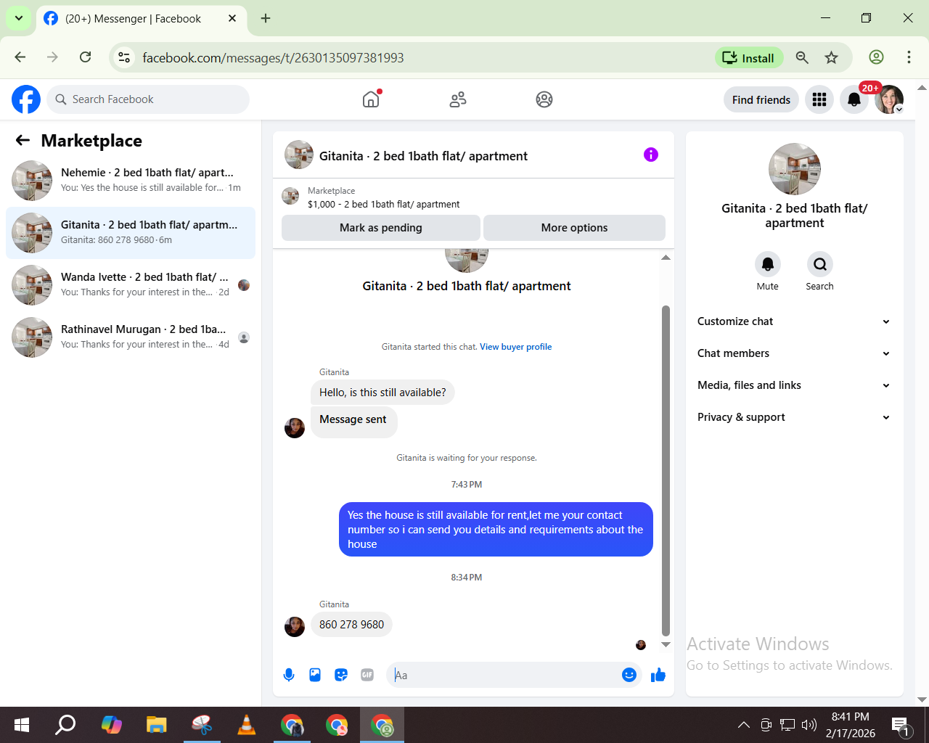This screenshot has width=929, height=743.
Task: Open the Nehemie conversation
Action: 131,180
